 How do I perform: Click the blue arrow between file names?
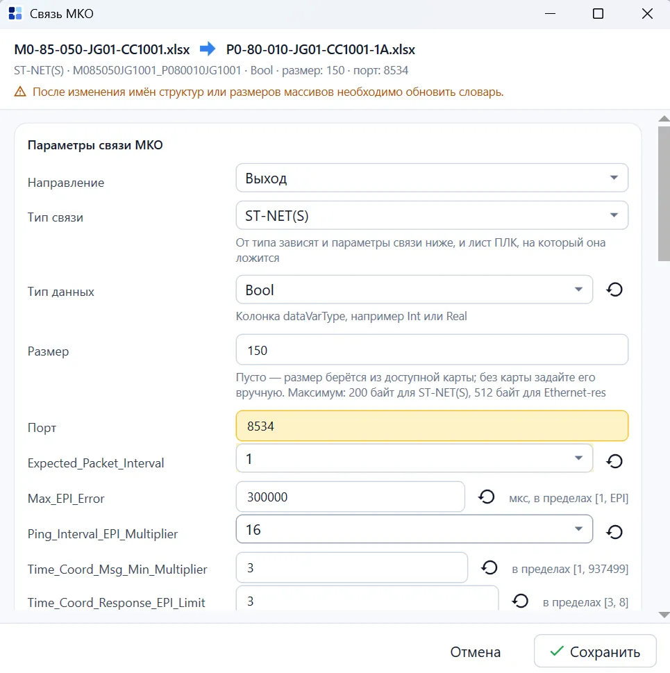pos(208,49)
